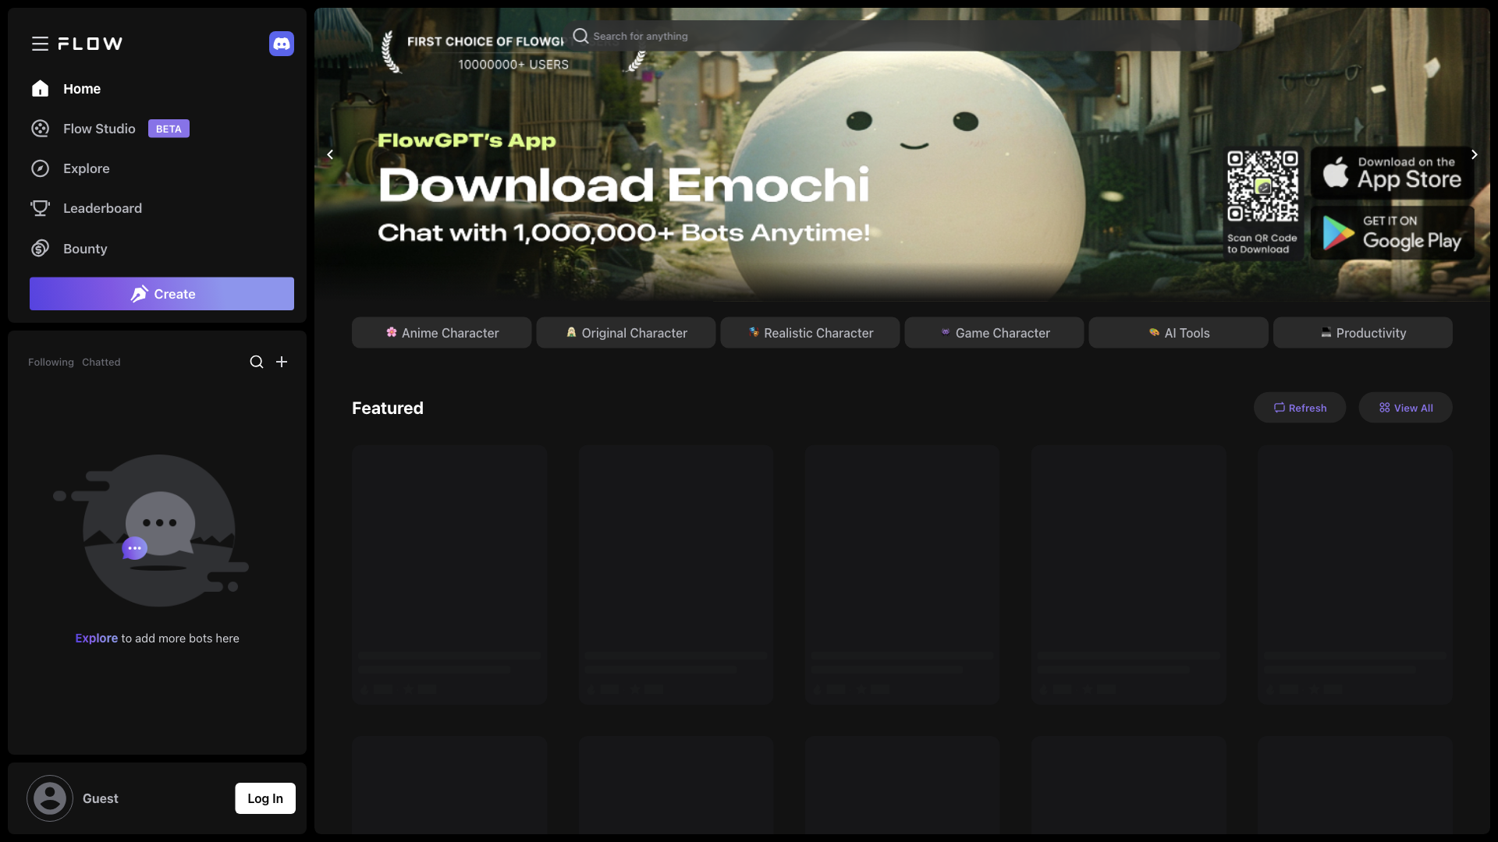Viewport: 1498px width, 842px height.
Task: Open Flow Studio panel
Action: 99,128
